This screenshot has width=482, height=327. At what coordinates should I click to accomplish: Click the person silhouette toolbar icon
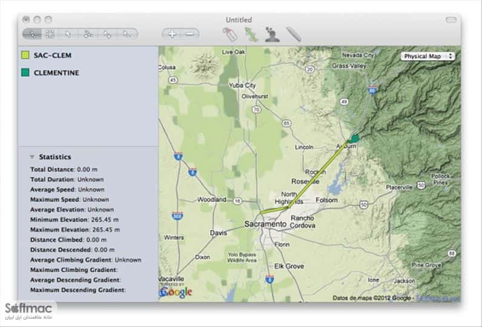point(272,34)
